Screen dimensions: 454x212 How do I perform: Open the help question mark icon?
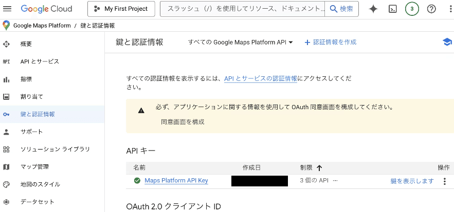pyautogui.click(x=431, y=9)
